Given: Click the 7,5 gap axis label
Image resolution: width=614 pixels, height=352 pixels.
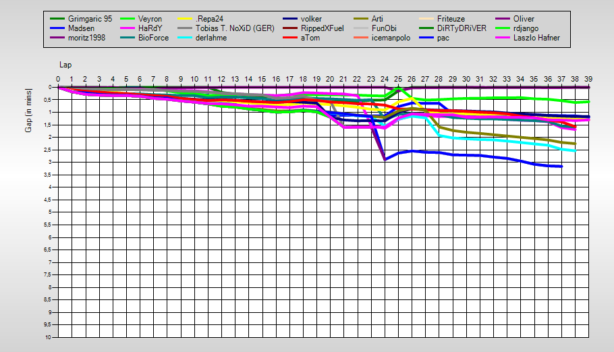Looking at the screenshot, I should click(48, 275).
